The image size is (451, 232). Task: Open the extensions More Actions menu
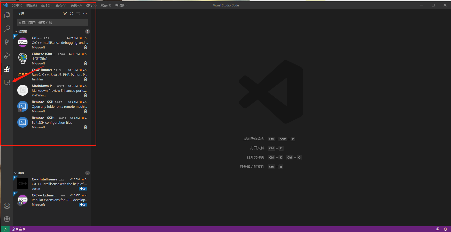[x=85, y=14]
